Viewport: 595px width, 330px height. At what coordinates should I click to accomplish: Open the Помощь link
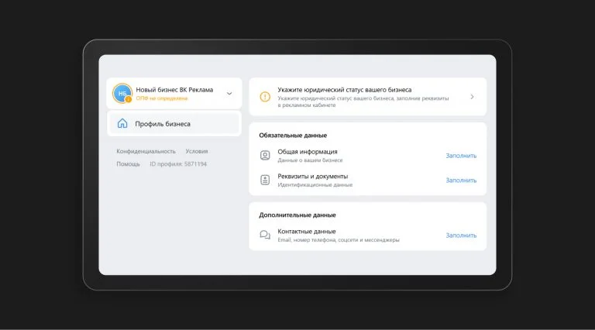pos(128,164)
